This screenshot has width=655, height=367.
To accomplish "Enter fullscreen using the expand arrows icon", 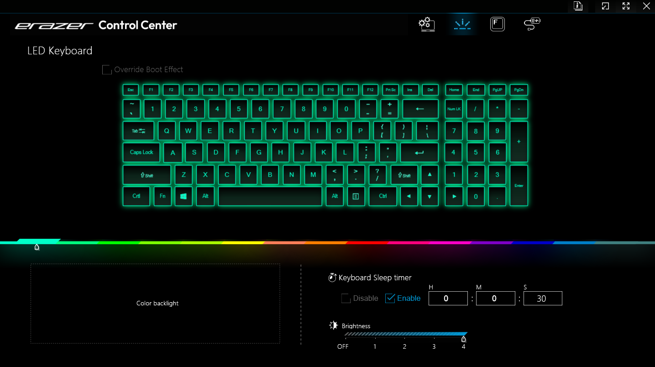I will pos(626,6).
